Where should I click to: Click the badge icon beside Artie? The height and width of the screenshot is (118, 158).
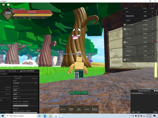click(125, 60)
